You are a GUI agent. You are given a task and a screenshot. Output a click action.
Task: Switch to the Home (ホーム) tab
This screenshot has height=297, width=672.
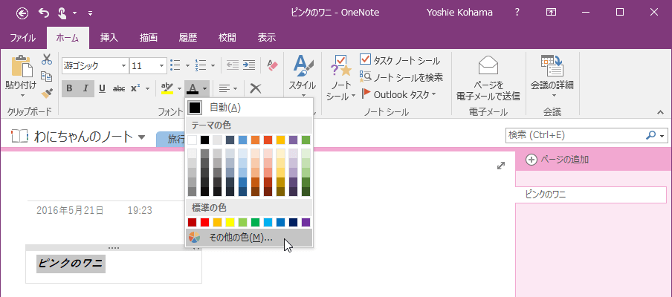coord(68,38)
